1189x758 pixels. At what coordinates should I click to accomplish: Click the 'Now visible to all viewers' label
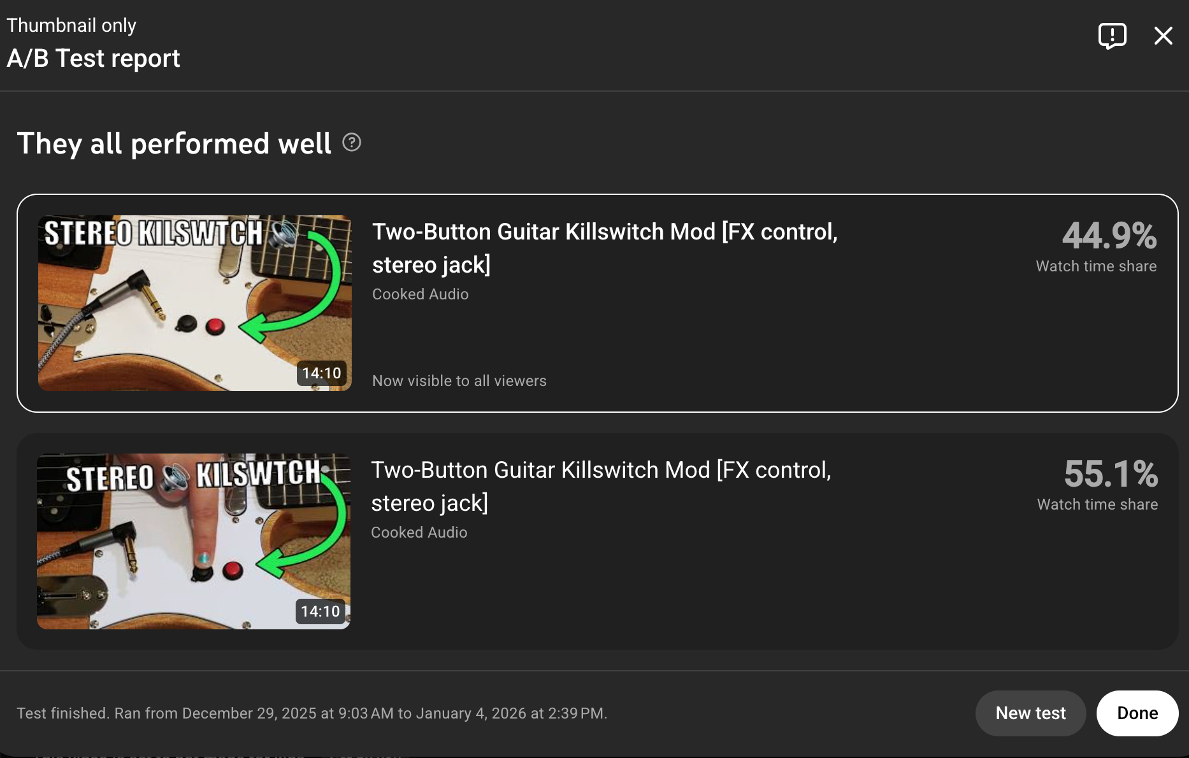[x=459, y=381]
